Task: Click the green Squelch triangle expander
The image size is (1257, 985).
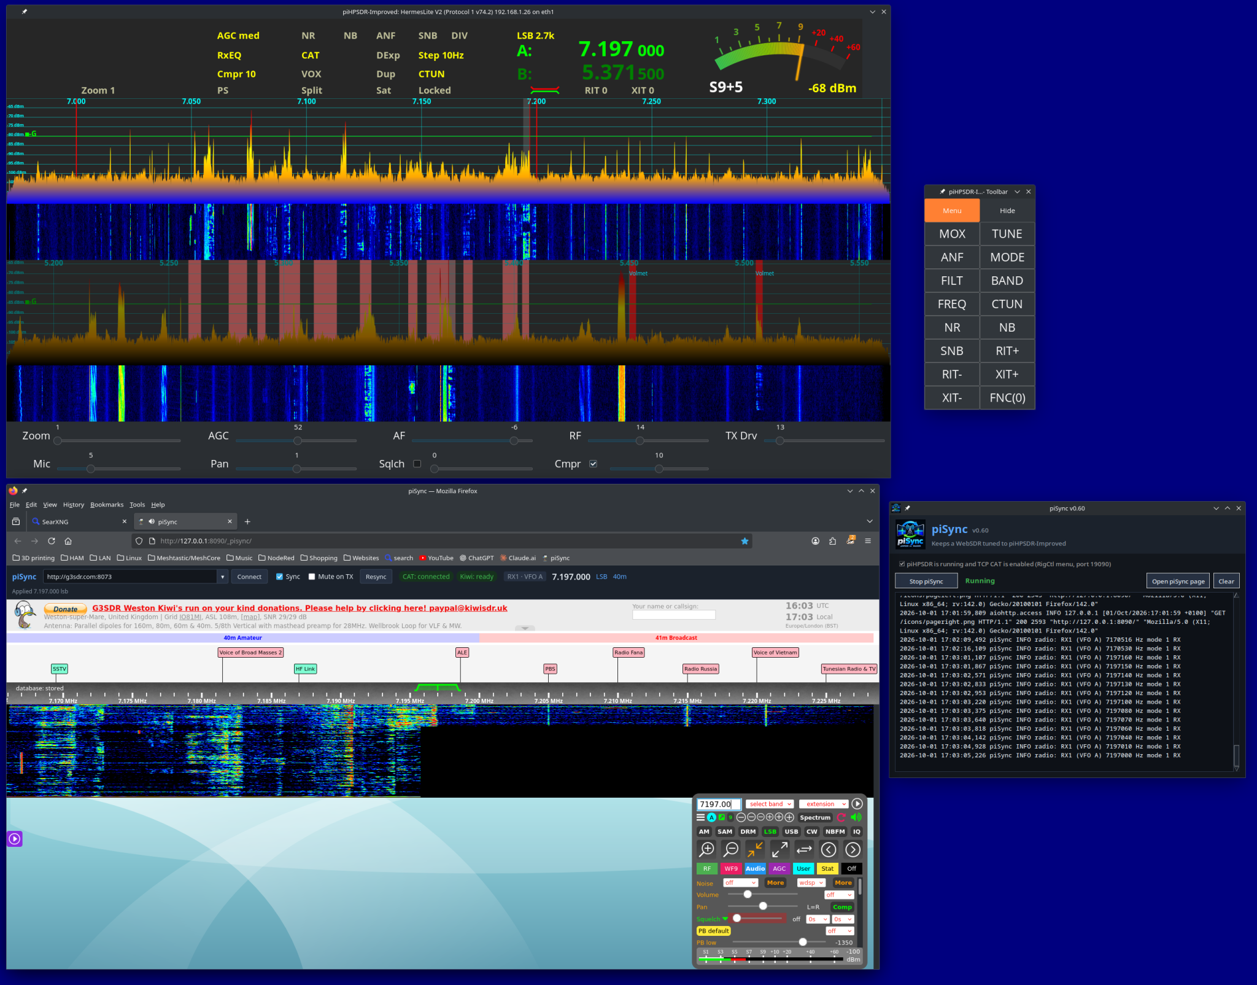Action: tap(725, 919)
